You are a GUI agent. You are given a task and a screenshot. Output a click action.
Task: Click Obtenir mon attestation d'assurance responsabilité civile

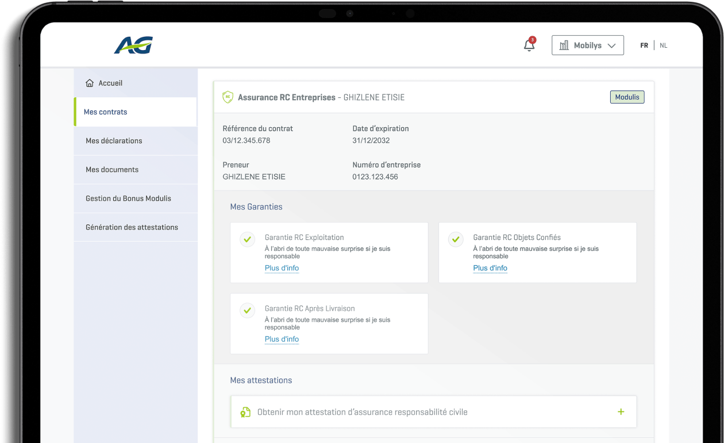(x=434, y=412)
